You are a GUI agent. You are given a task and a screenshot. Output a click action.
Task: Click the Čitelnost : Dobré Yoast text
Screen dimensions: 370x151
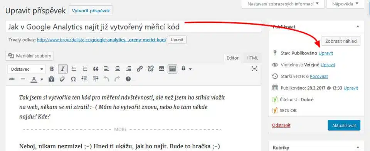click(x=297, y=100)
